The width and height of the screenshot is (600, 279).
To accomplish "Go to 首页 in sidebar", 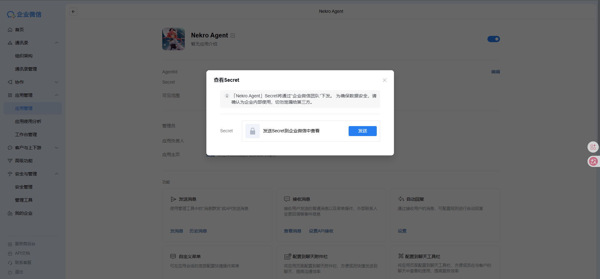I will click(x=19, y=30).
